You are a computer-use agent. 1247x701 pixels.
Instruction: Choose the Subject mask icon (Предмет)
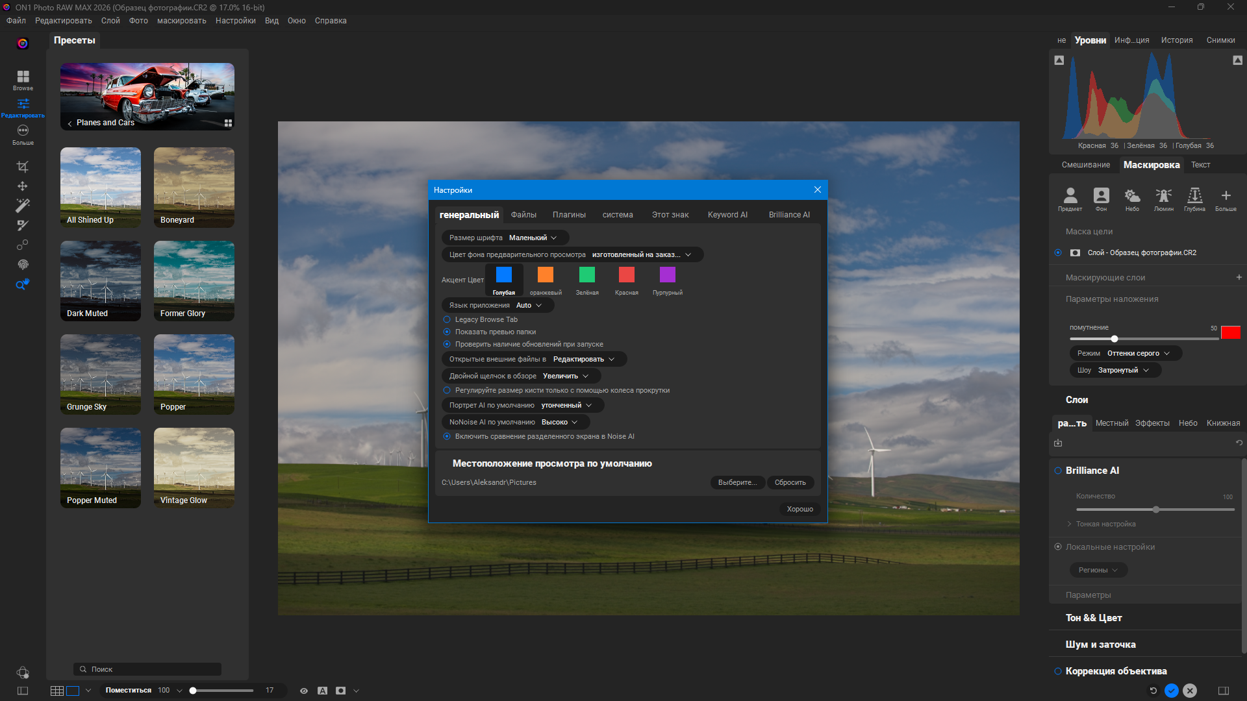click(x=1070, y=197)
